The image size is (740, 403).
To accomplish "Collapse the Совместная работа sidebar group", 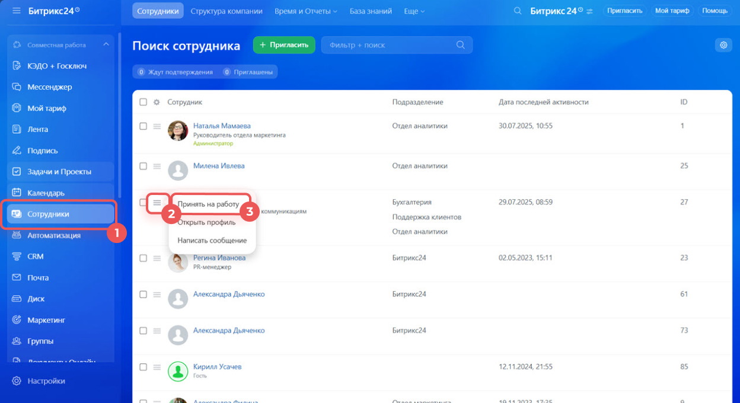I will pyautogui.click(x=106, y=44).
